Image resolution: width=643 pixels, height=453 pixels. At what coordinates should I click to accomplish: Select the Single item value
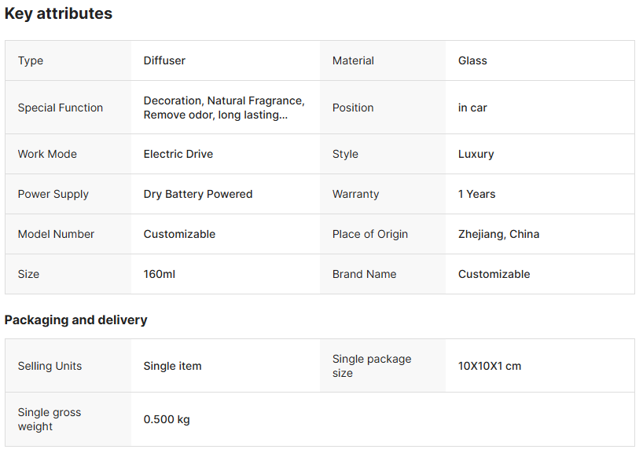click(172, 366)
